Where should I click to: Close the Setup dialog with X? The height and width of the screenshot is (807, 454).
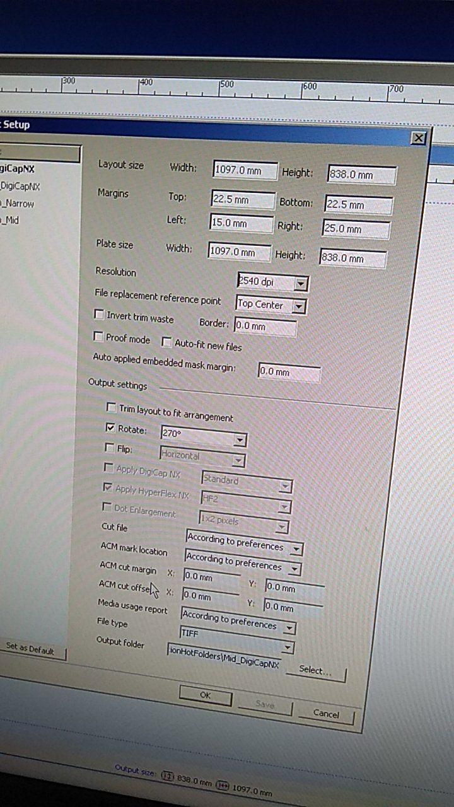point(419,138)
